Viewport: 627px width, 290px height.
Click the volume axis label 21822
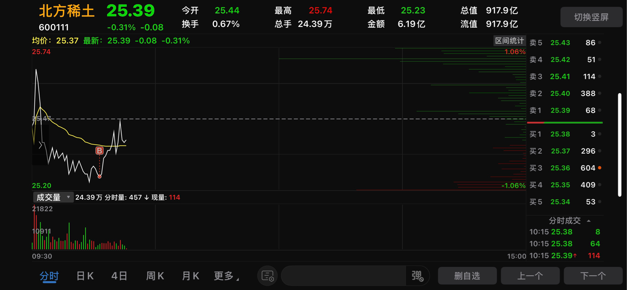coord(43,209)
